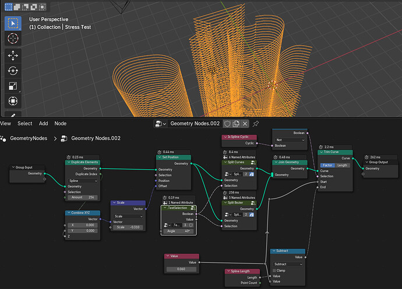Click the new node tree duplicate icon
Screen dimensions: 402x289
pos(236,124)
